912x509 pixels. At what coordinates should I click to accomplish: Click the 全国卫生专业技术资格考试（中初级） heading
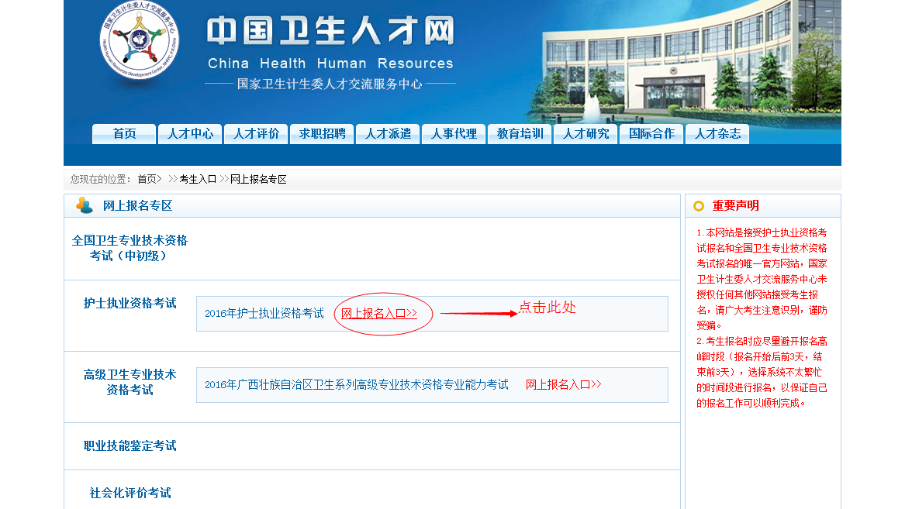(x=130, y=248)
